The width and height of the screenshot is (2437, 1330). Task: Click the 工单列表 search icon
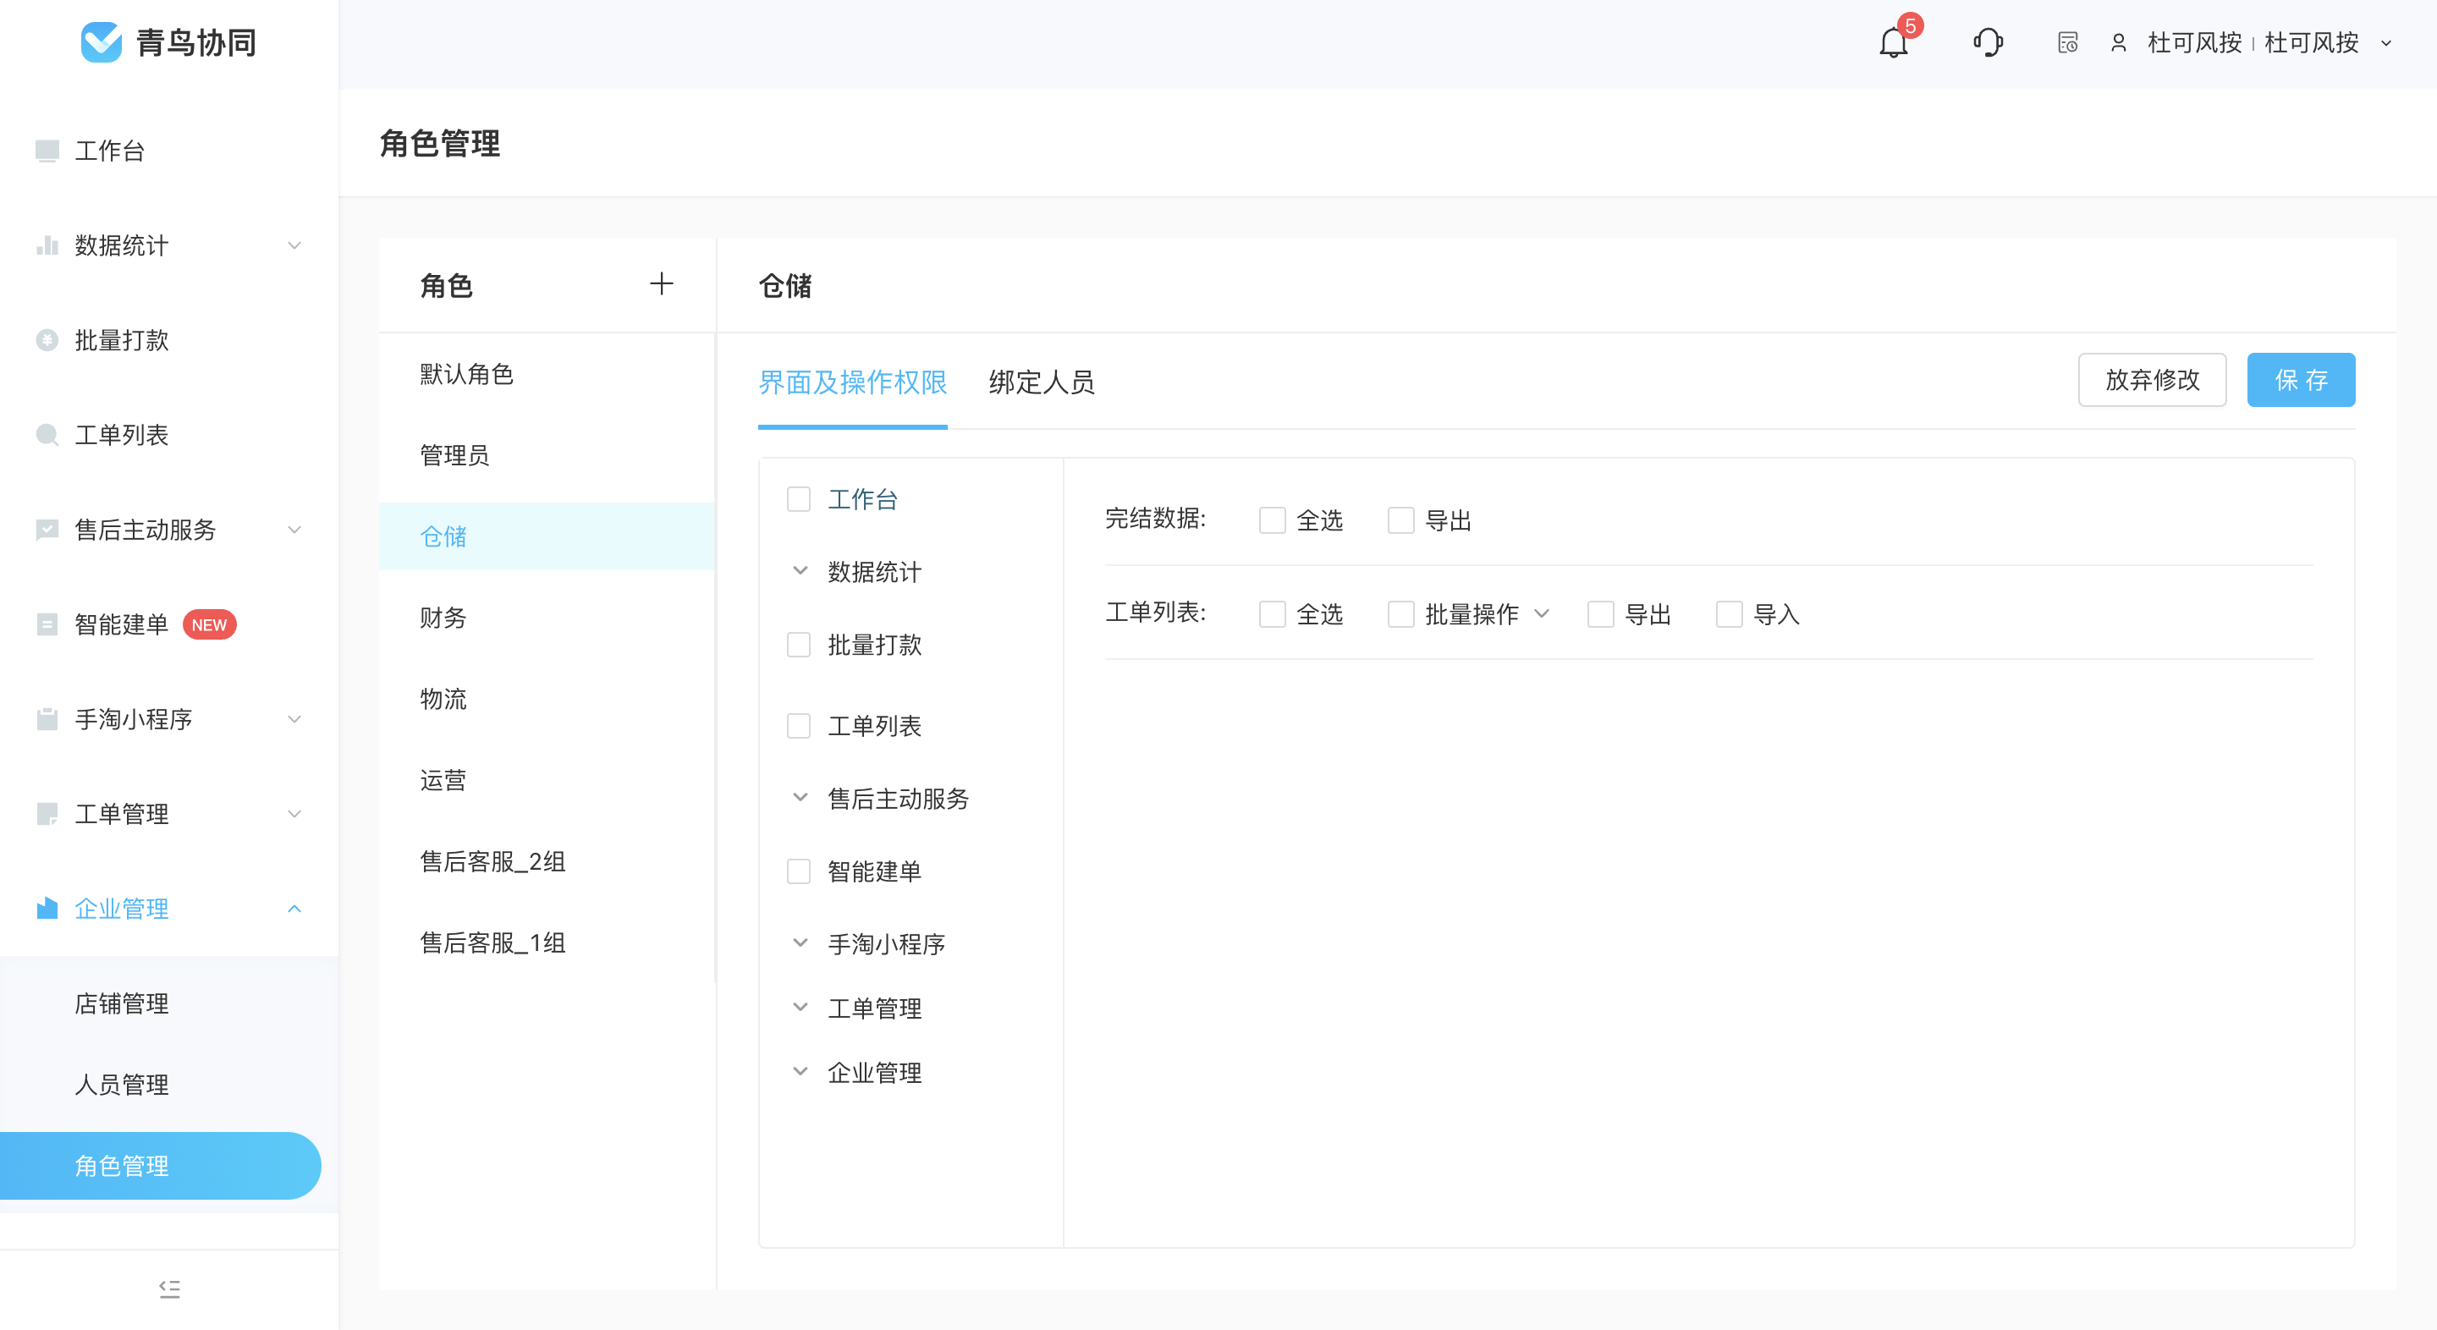(47, 434)
